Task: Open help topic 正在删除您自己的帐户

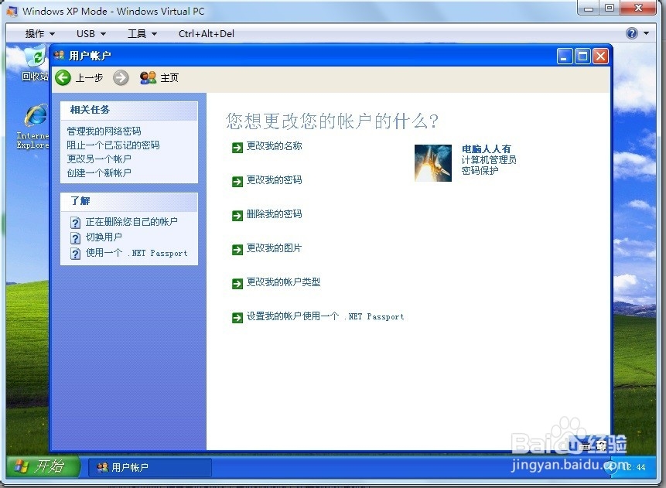Action: coord(131,222)
